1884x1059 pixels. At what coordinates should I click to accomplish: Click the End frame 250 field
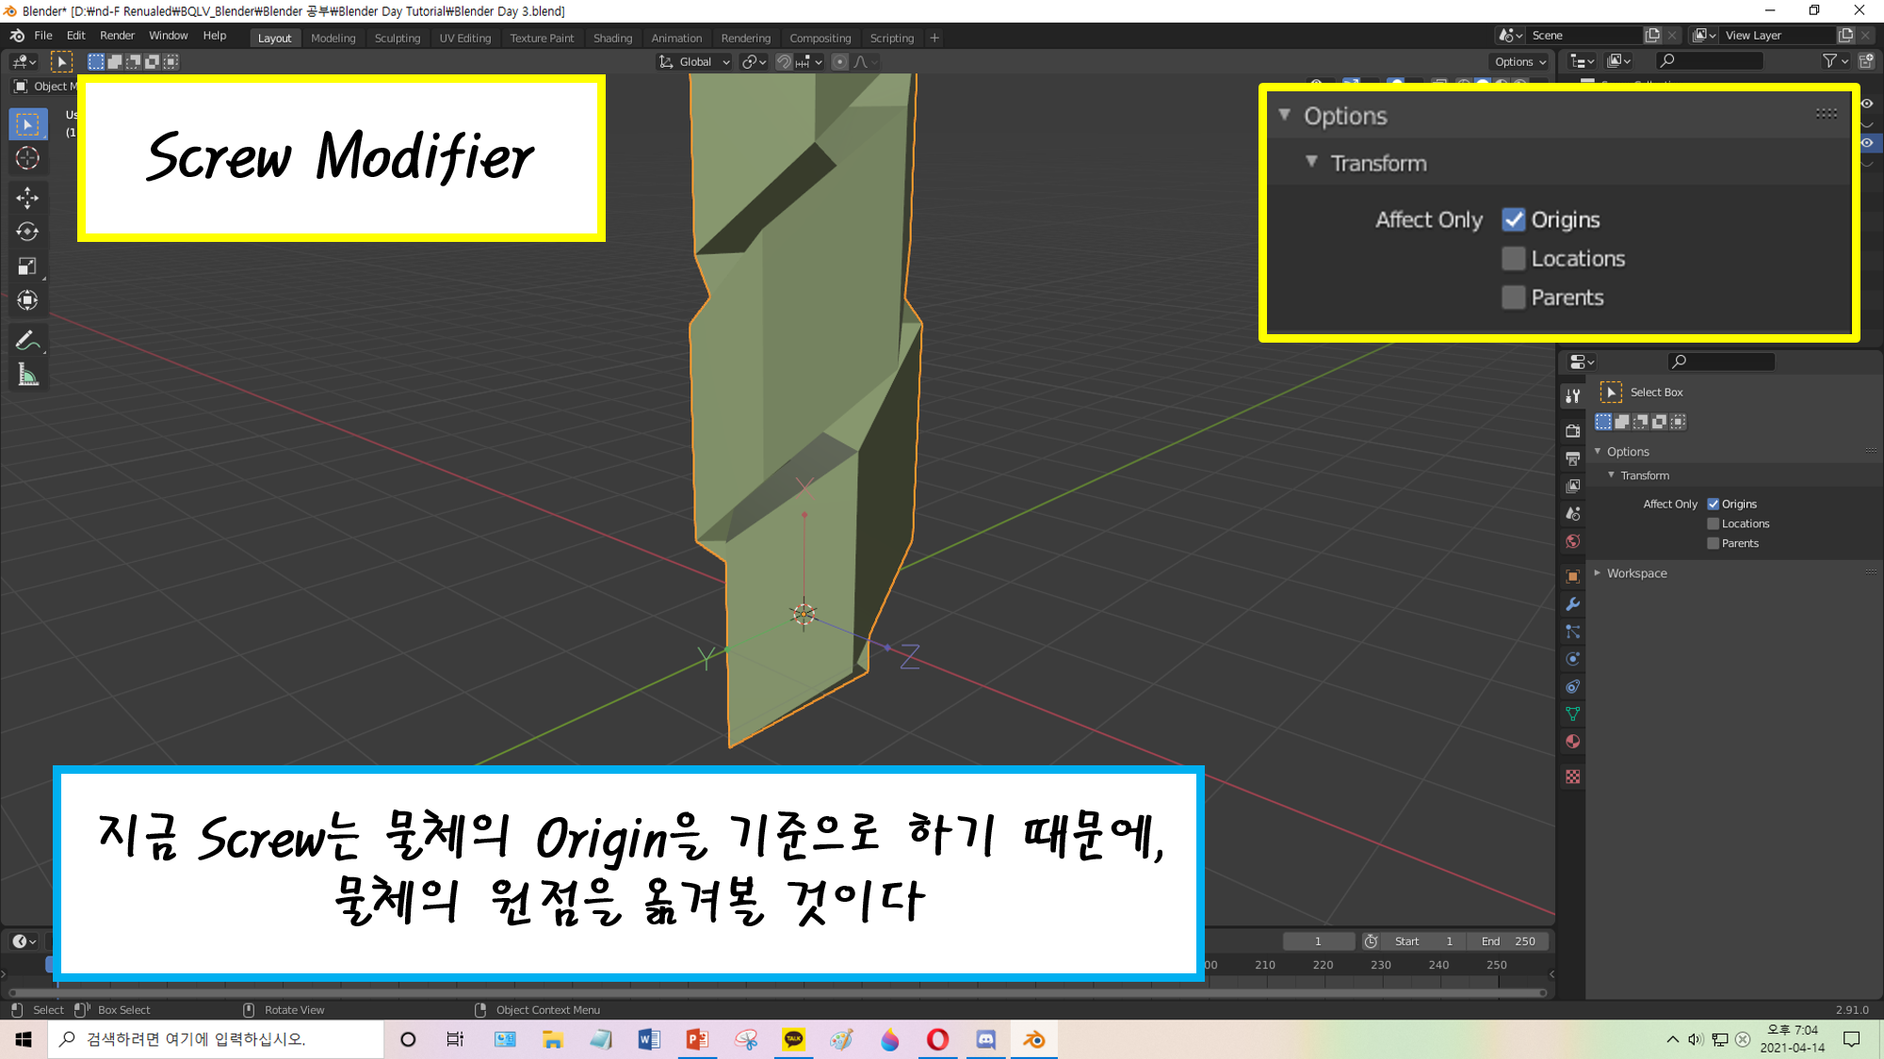click(1508, 941)
